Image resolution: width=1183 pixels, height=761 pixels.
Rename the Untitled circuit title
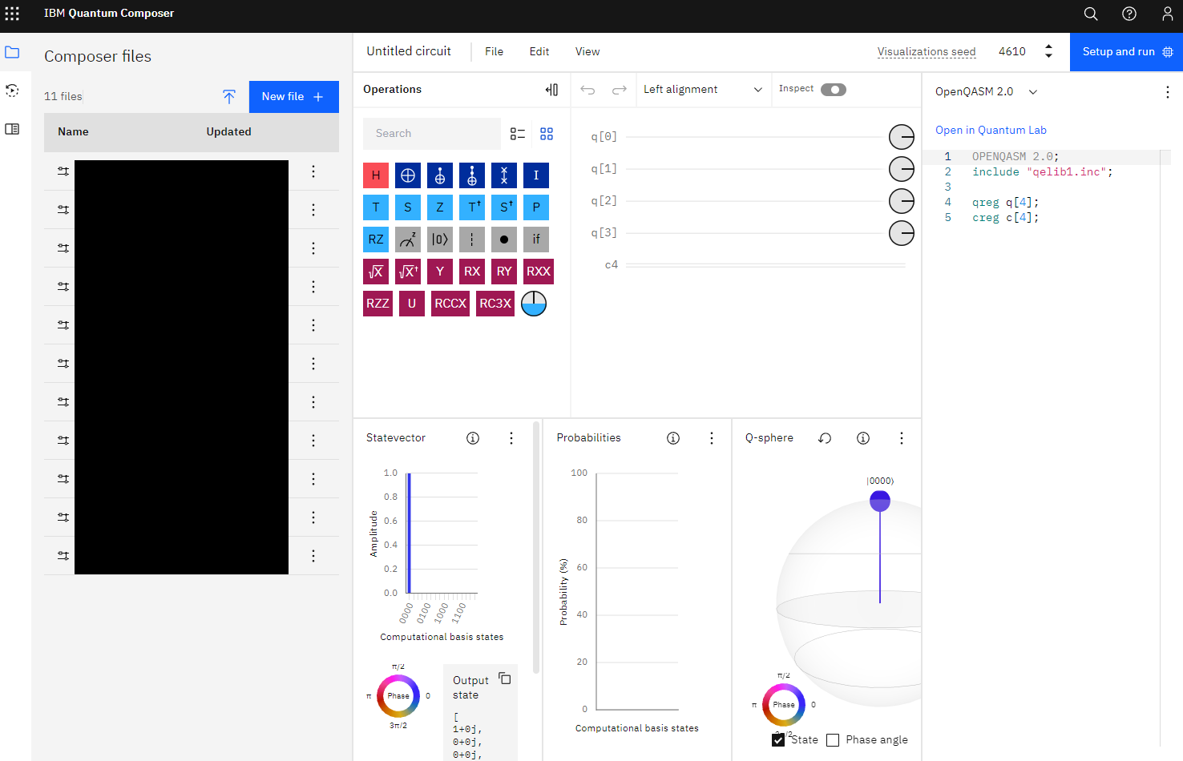point(409,51)
